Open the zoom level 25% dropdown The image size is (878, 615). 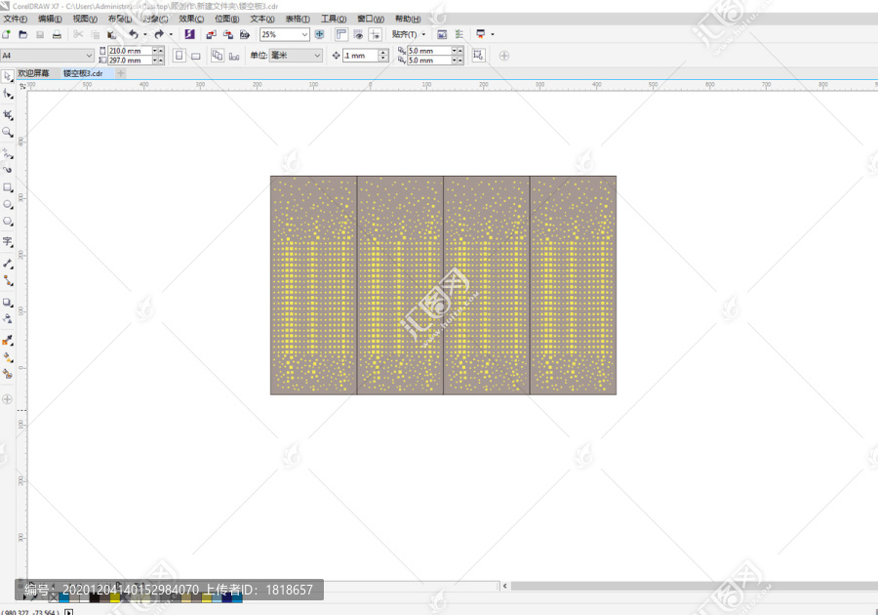pos(304,34)
